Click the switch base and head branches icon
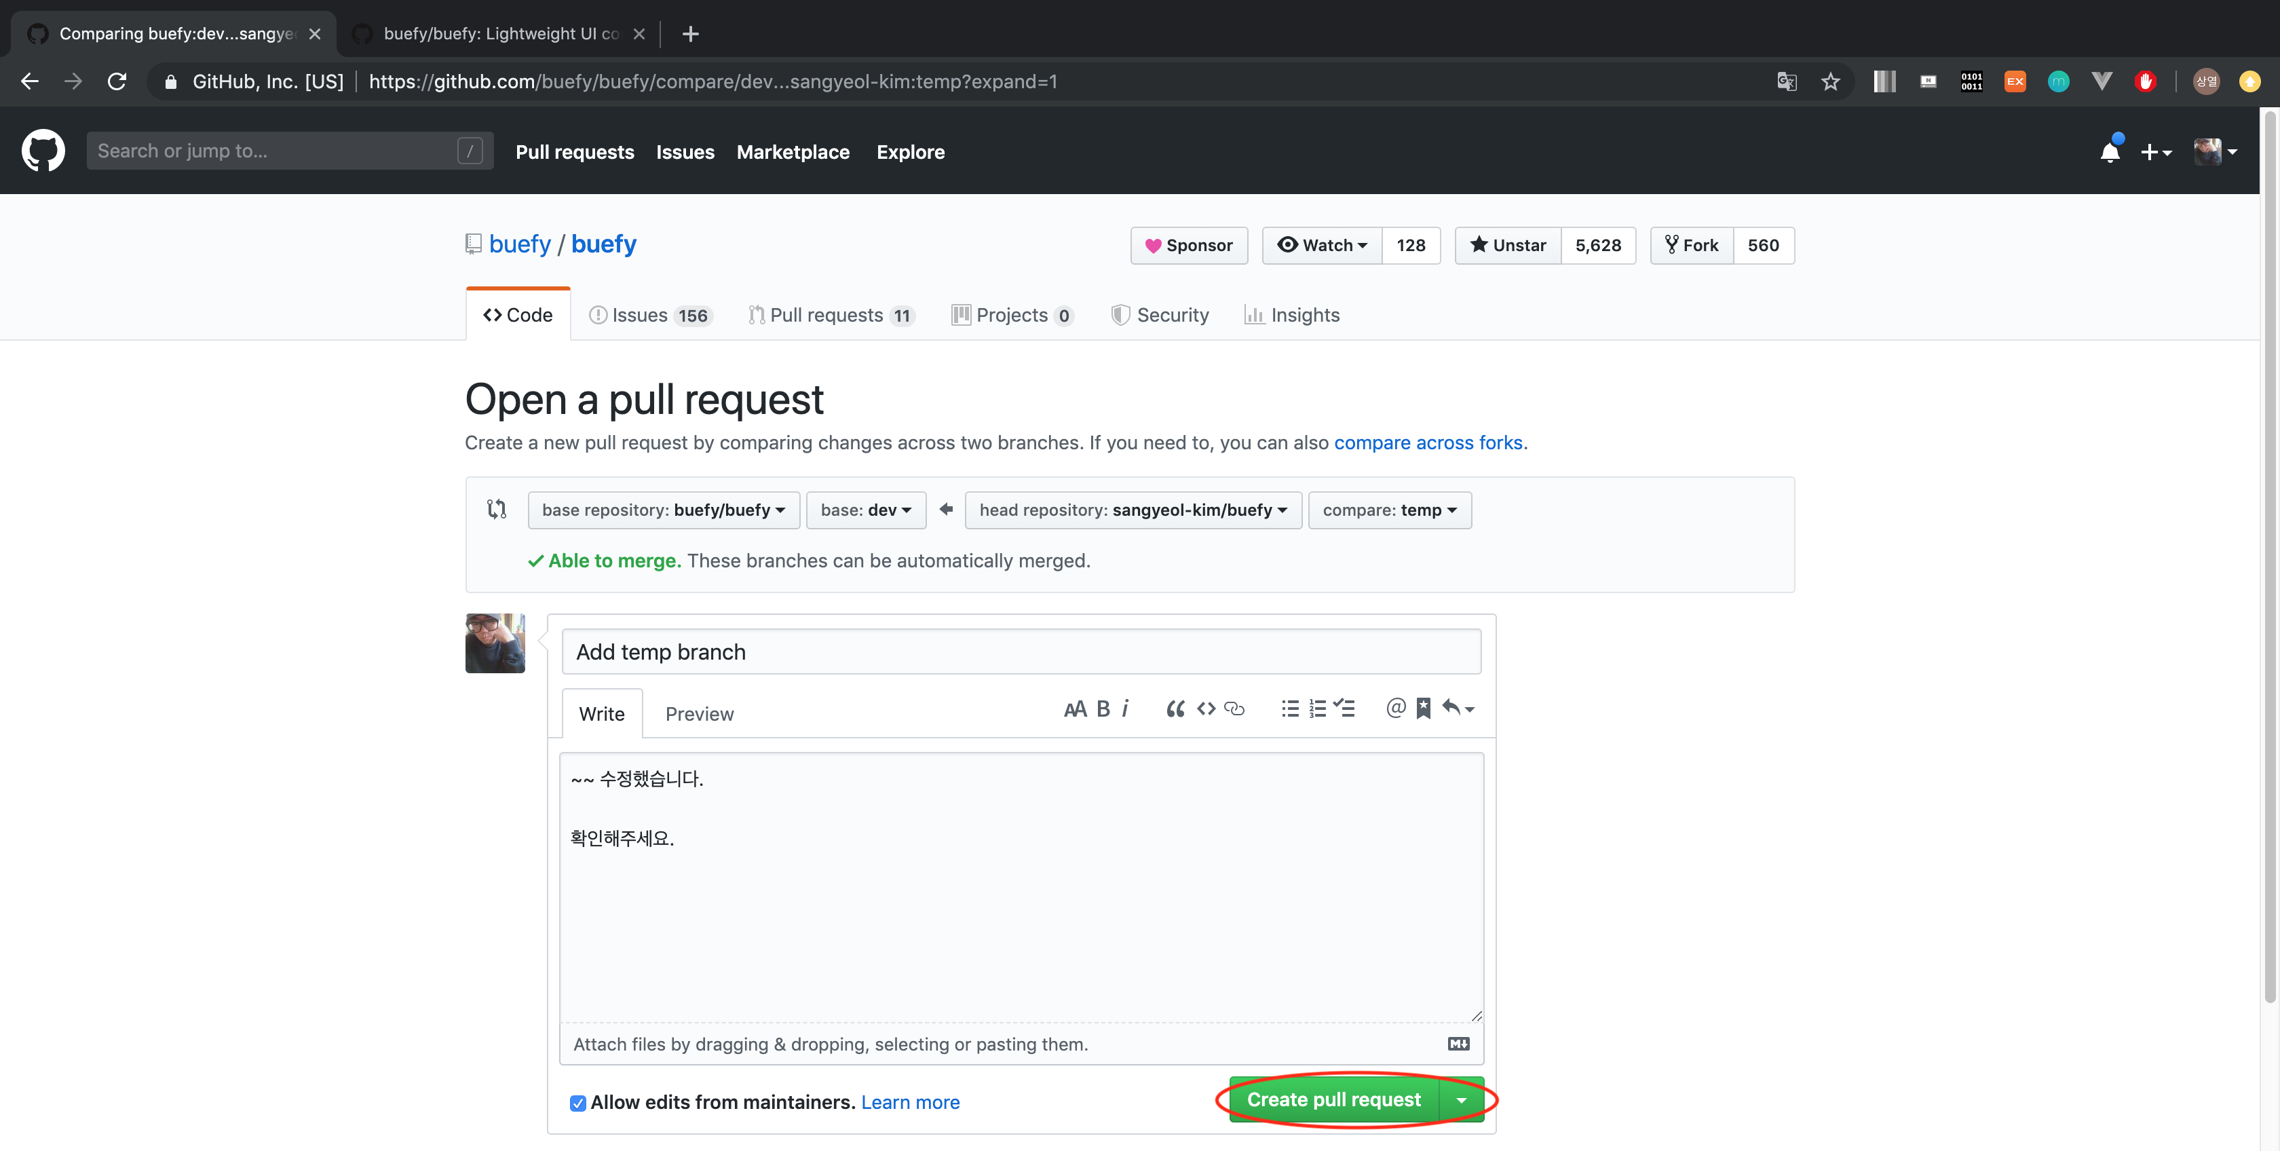This screenshot has width=2280, height=1151. coord(497,509)
